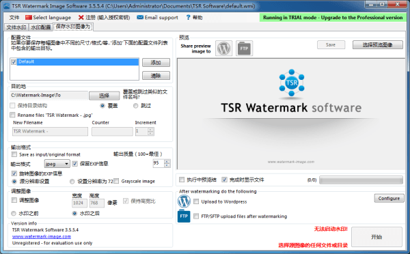
Task: Click the output quality 95 value field
Action: click(x=159, y=163)
